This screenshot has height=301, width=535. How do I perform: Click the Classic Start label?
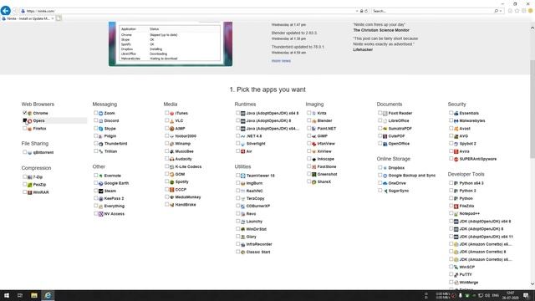[x=258, y=253]
